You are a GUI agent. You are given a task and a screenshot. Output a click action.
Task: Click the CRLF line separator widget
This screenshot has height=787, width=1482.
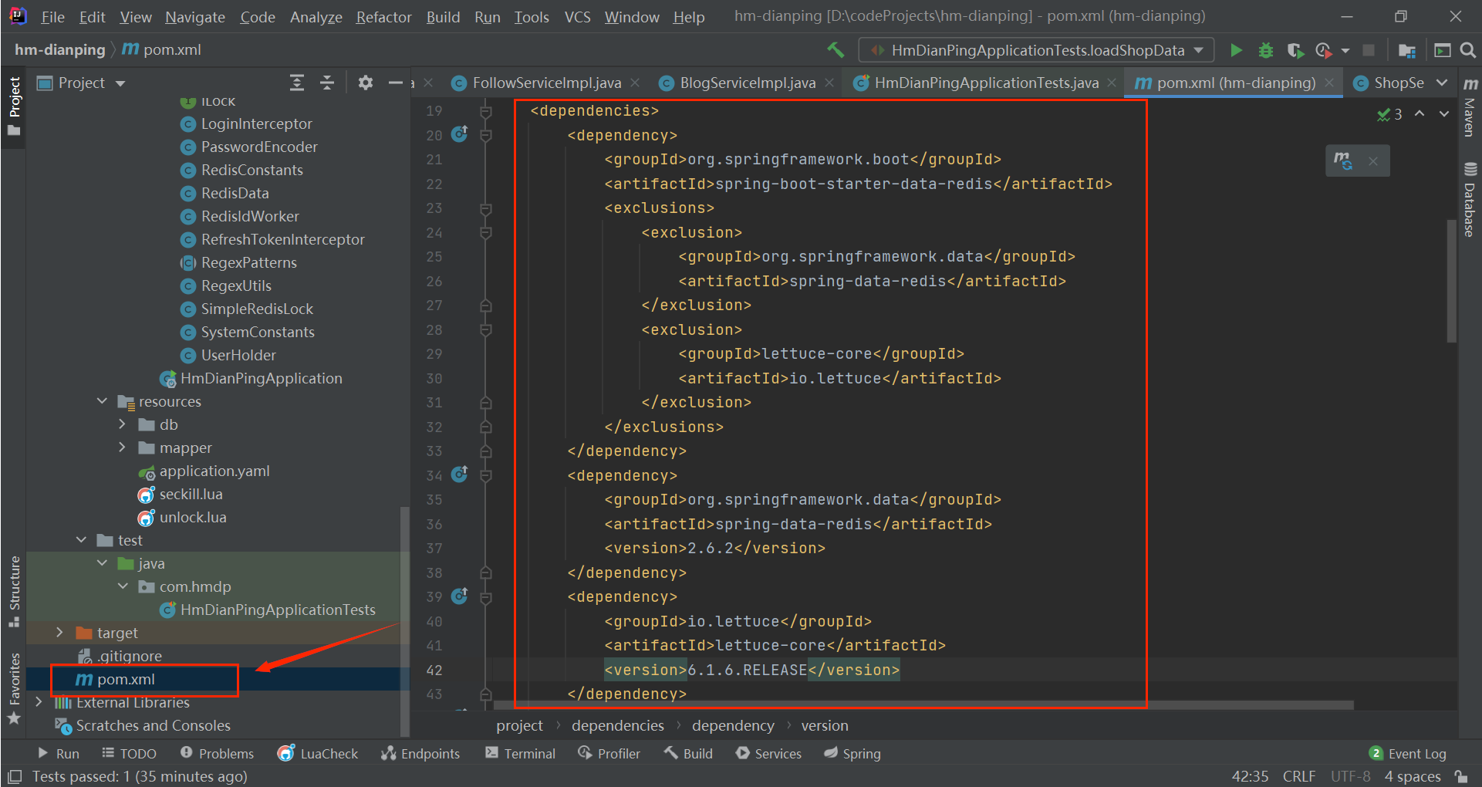coord(1299,776)
